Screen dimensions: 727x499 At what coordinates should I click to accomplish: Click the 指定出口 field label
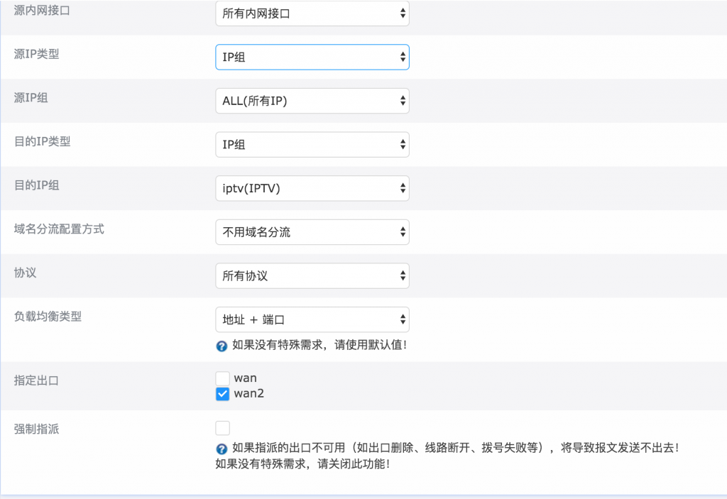coord(36,380)
